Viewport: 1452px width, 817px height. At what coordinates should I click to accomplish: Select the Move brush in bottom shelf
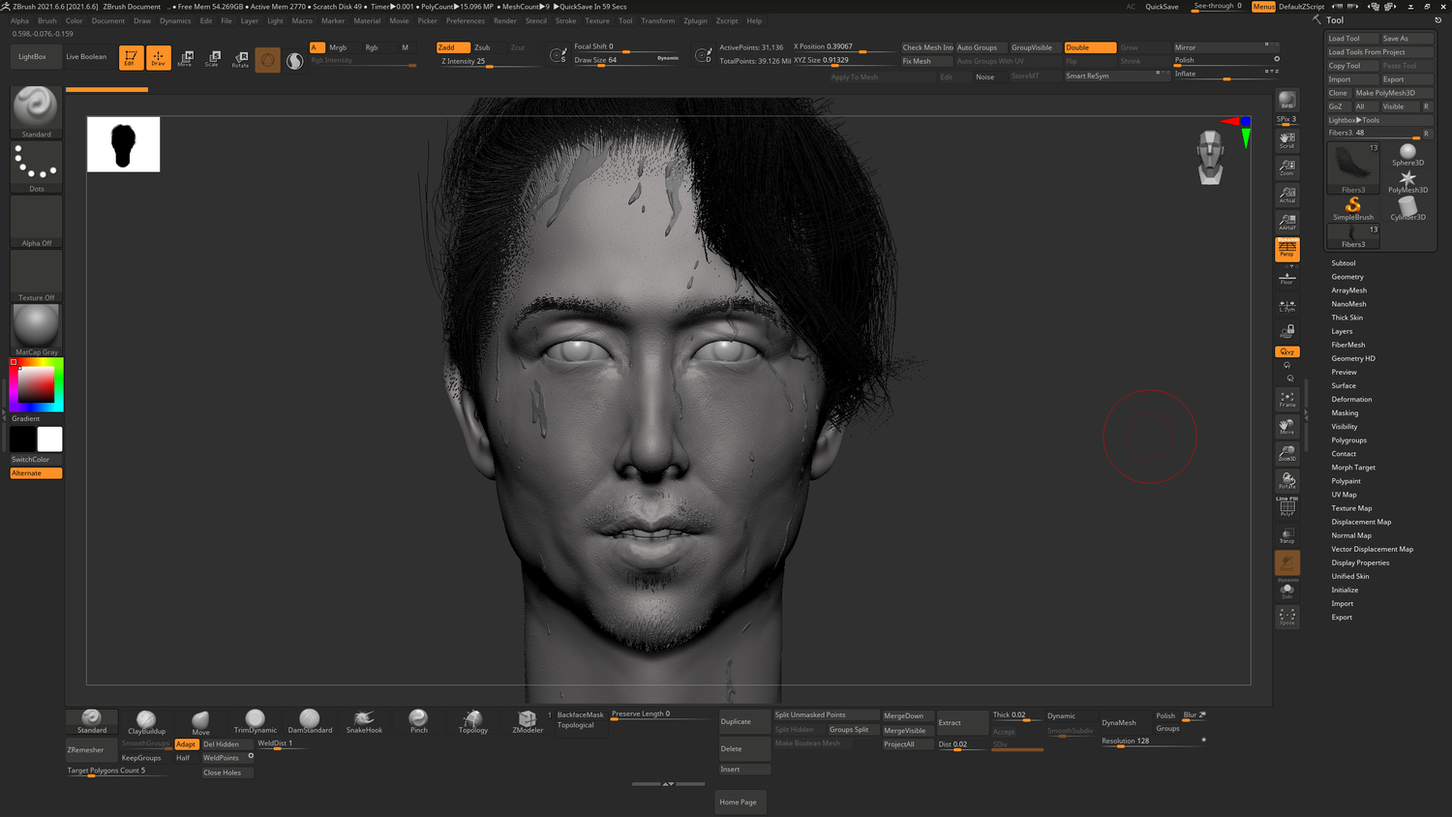click(x=200, y=721)
